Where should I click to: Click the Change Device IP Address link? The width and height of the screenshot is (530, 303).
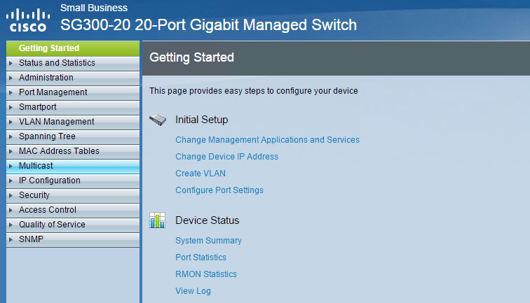226,157
